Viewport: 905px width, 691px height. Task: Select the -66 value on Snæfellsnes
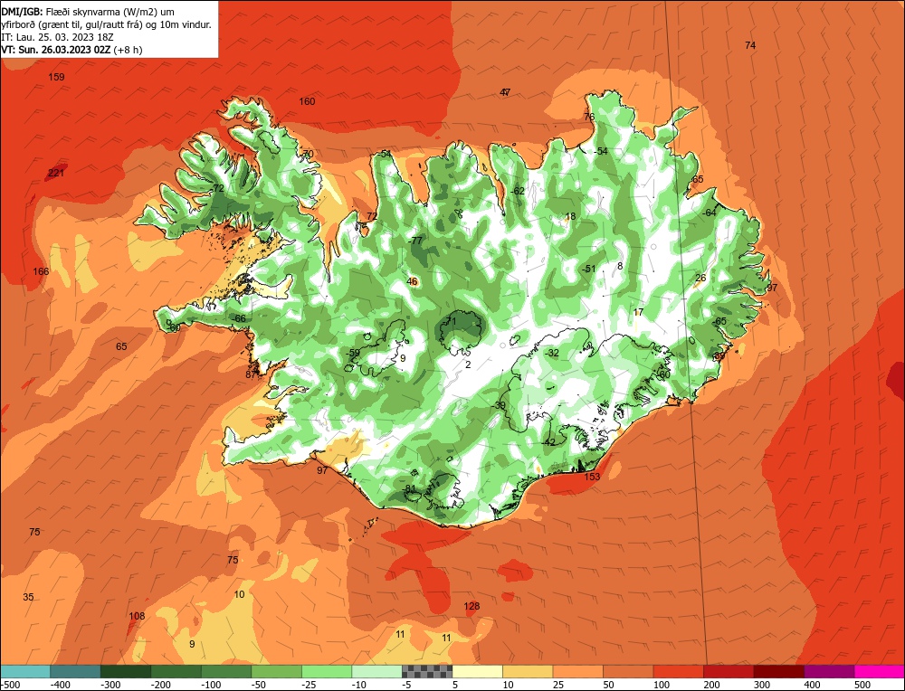coord(239,318)
